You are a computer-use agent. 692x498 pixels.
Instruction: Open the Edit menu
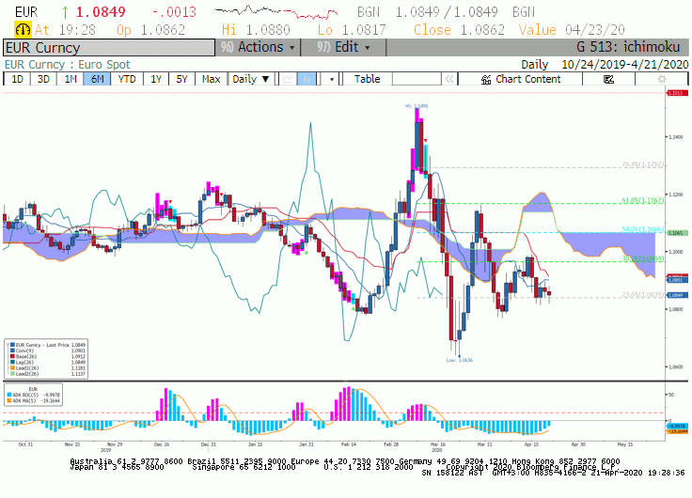tap(343, 47)
